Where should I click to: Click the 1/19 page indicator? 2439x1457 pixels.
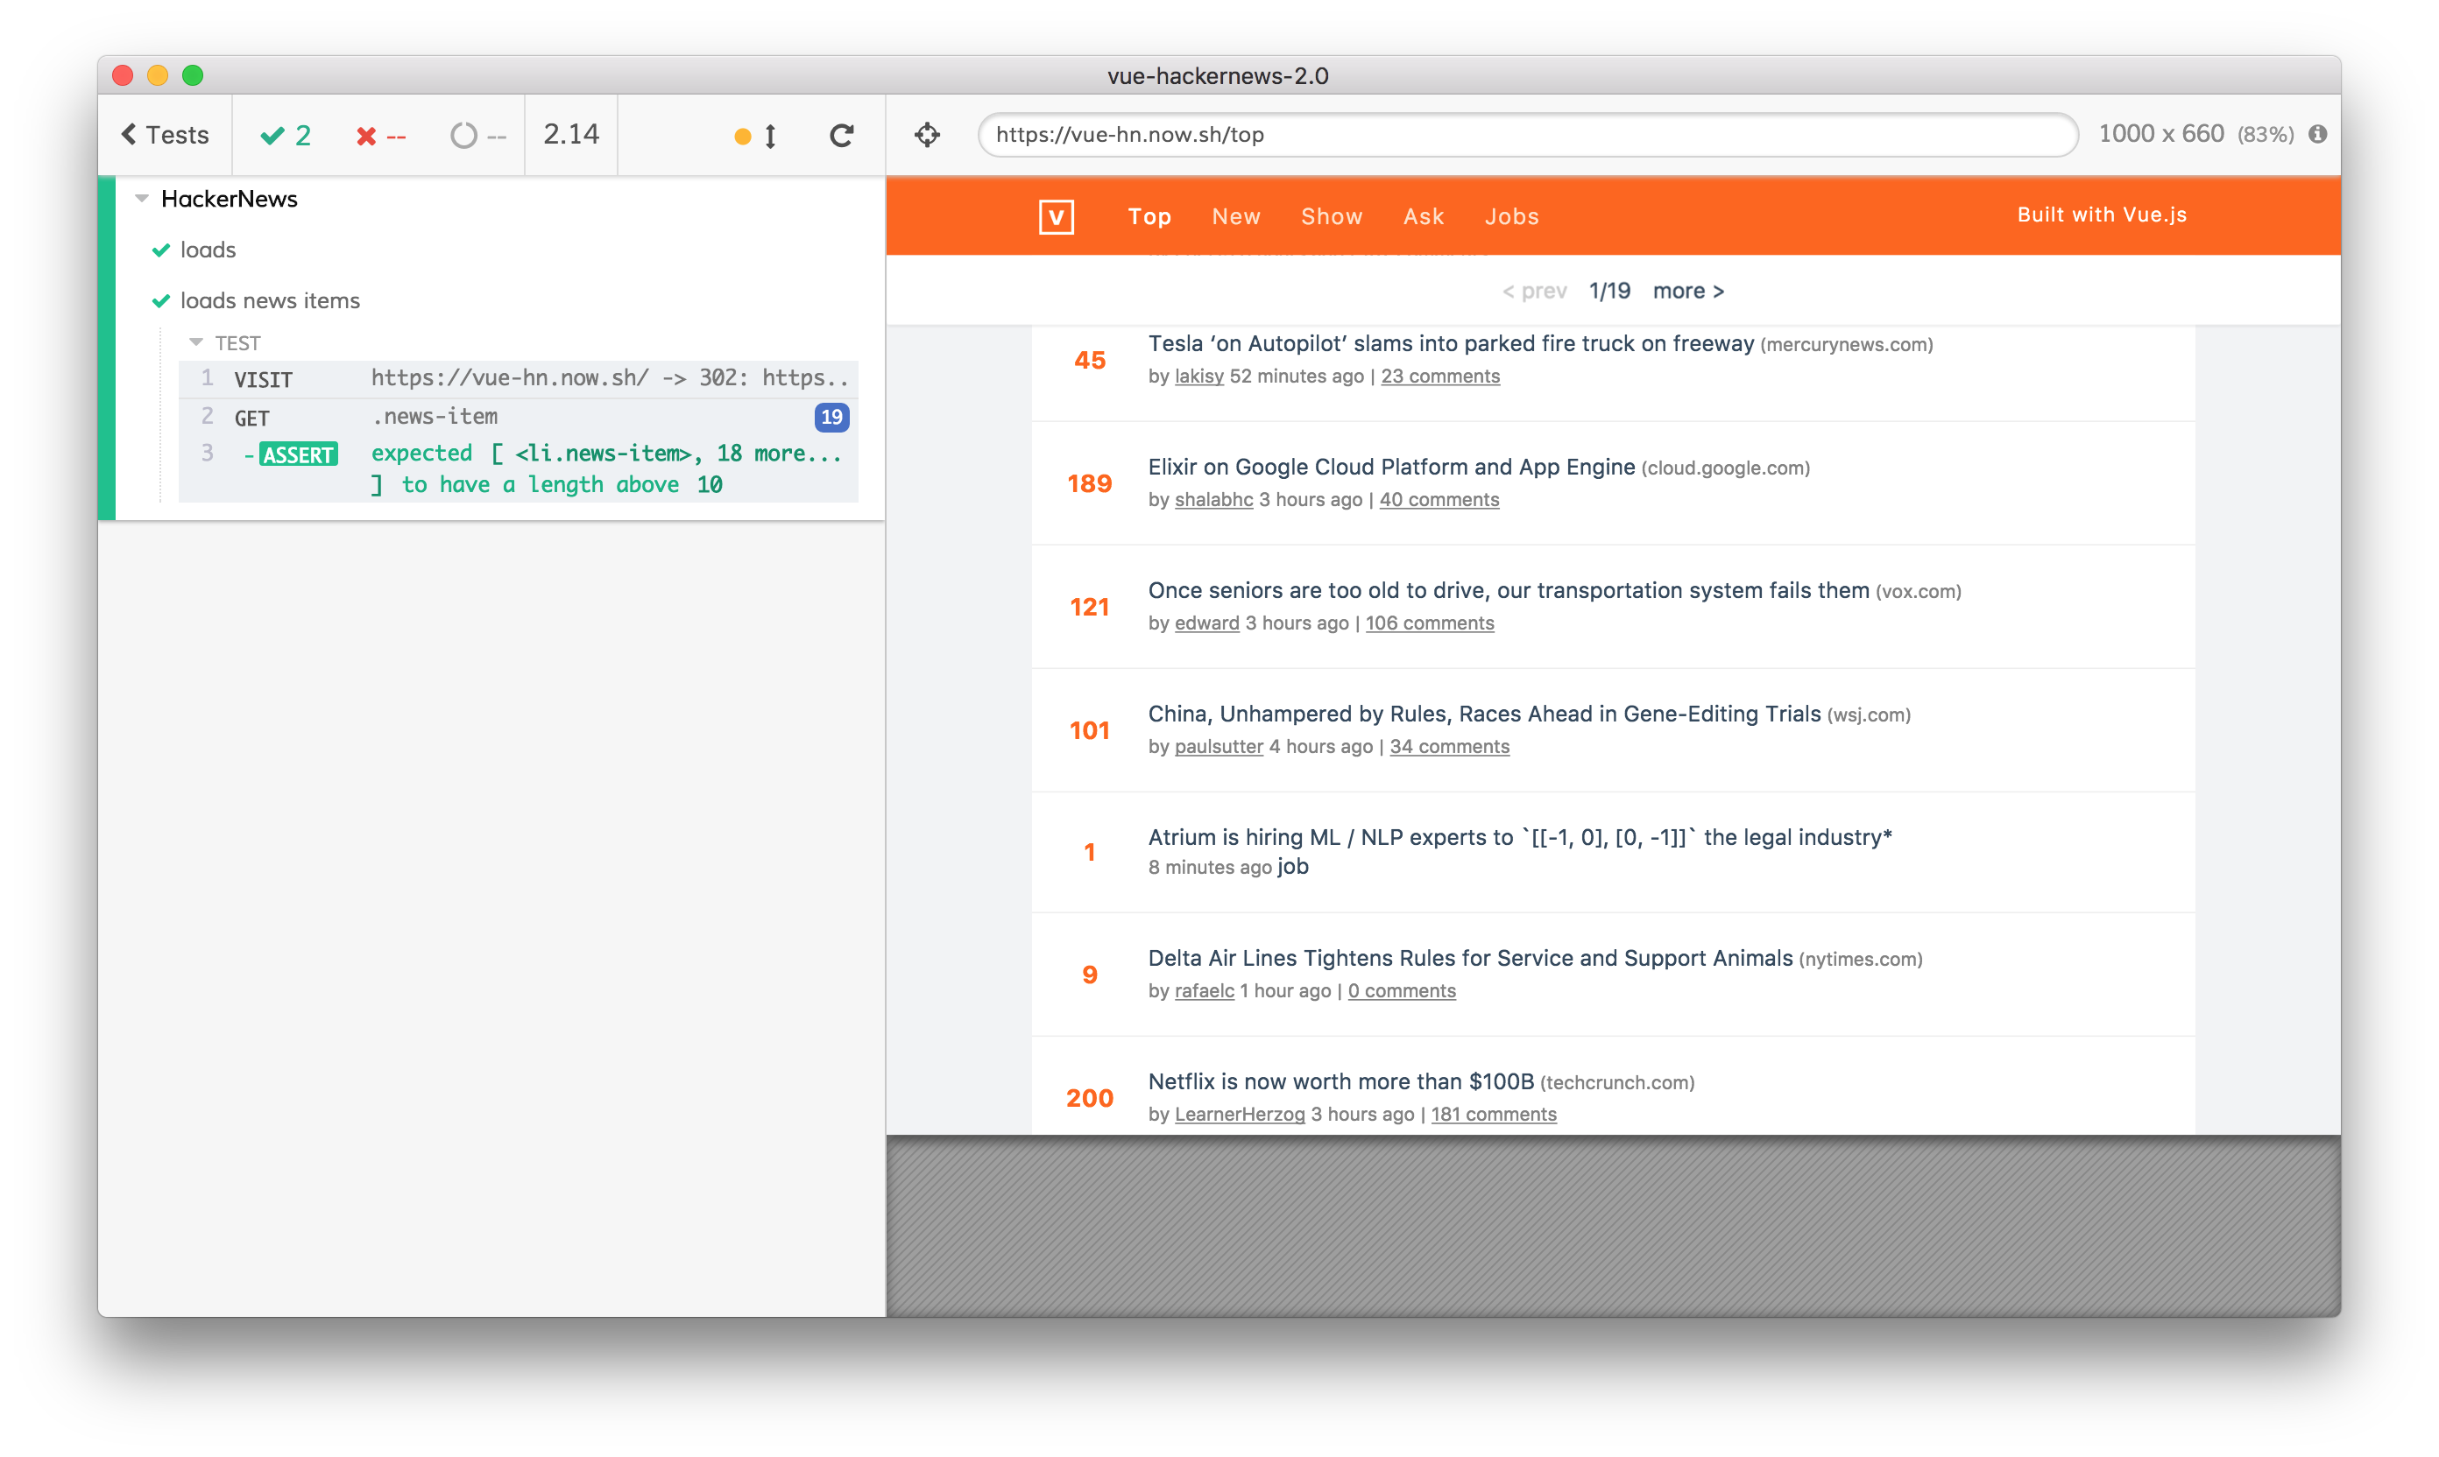point(1609,291)
